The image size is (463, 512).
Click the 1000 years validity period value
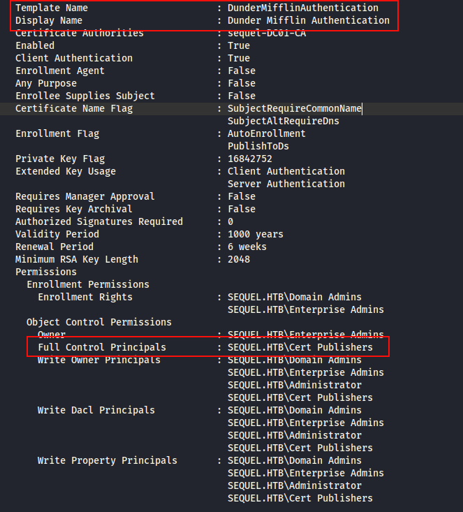pyautogui.click(x=255, y=234)
